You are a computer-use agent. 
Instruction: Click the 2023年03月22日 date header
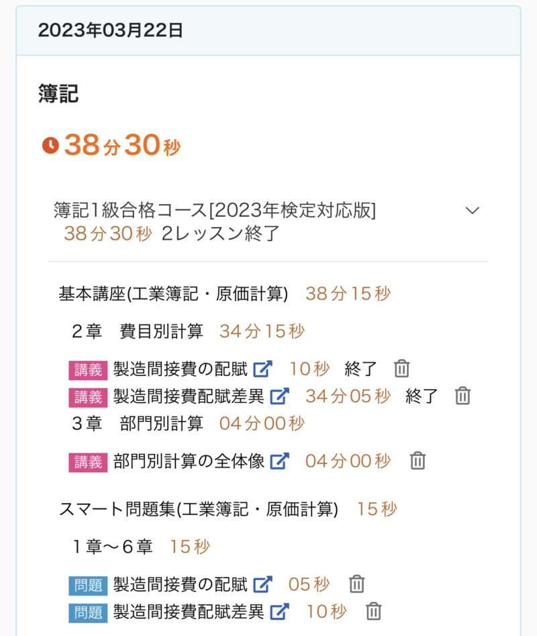pos(111,30)
